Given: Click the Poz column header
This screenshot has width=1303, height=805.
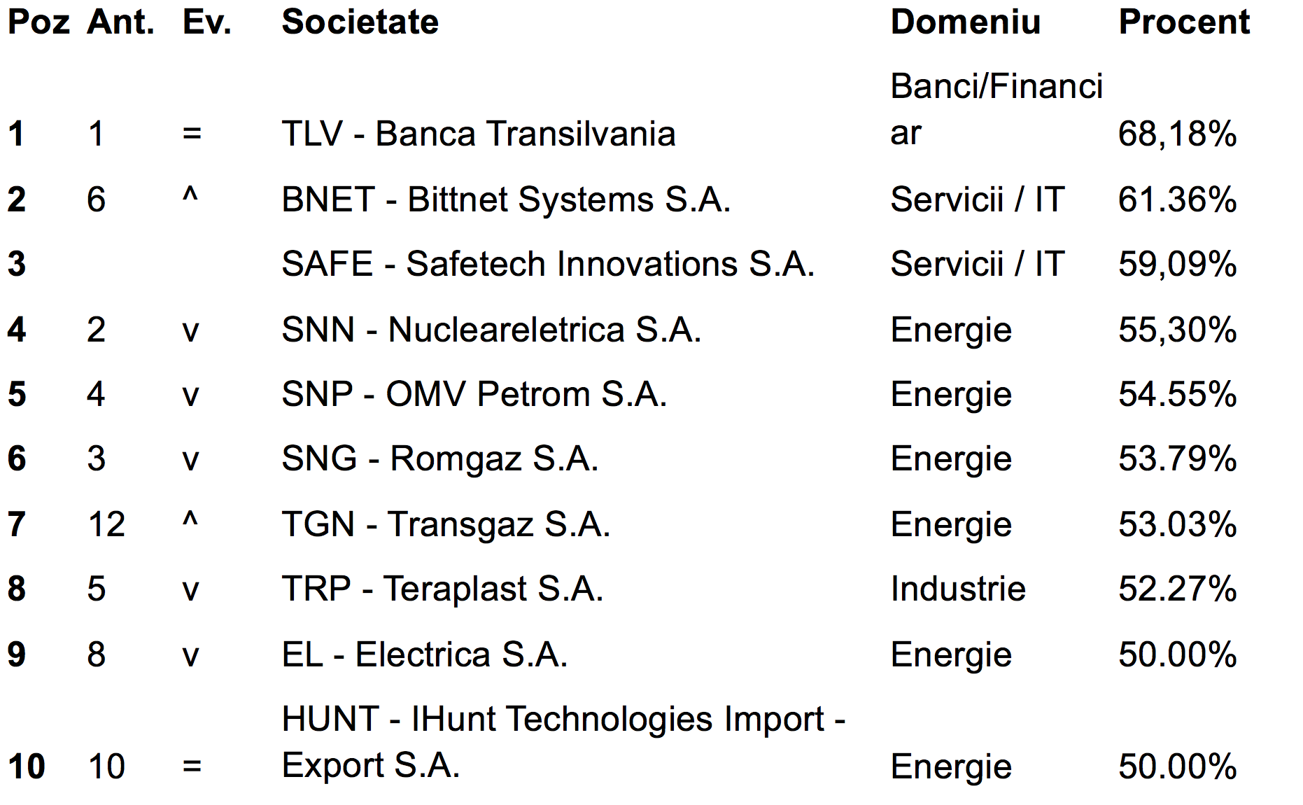Looking at the screenshot, I should pyautogui.click(x=38, y=22).
